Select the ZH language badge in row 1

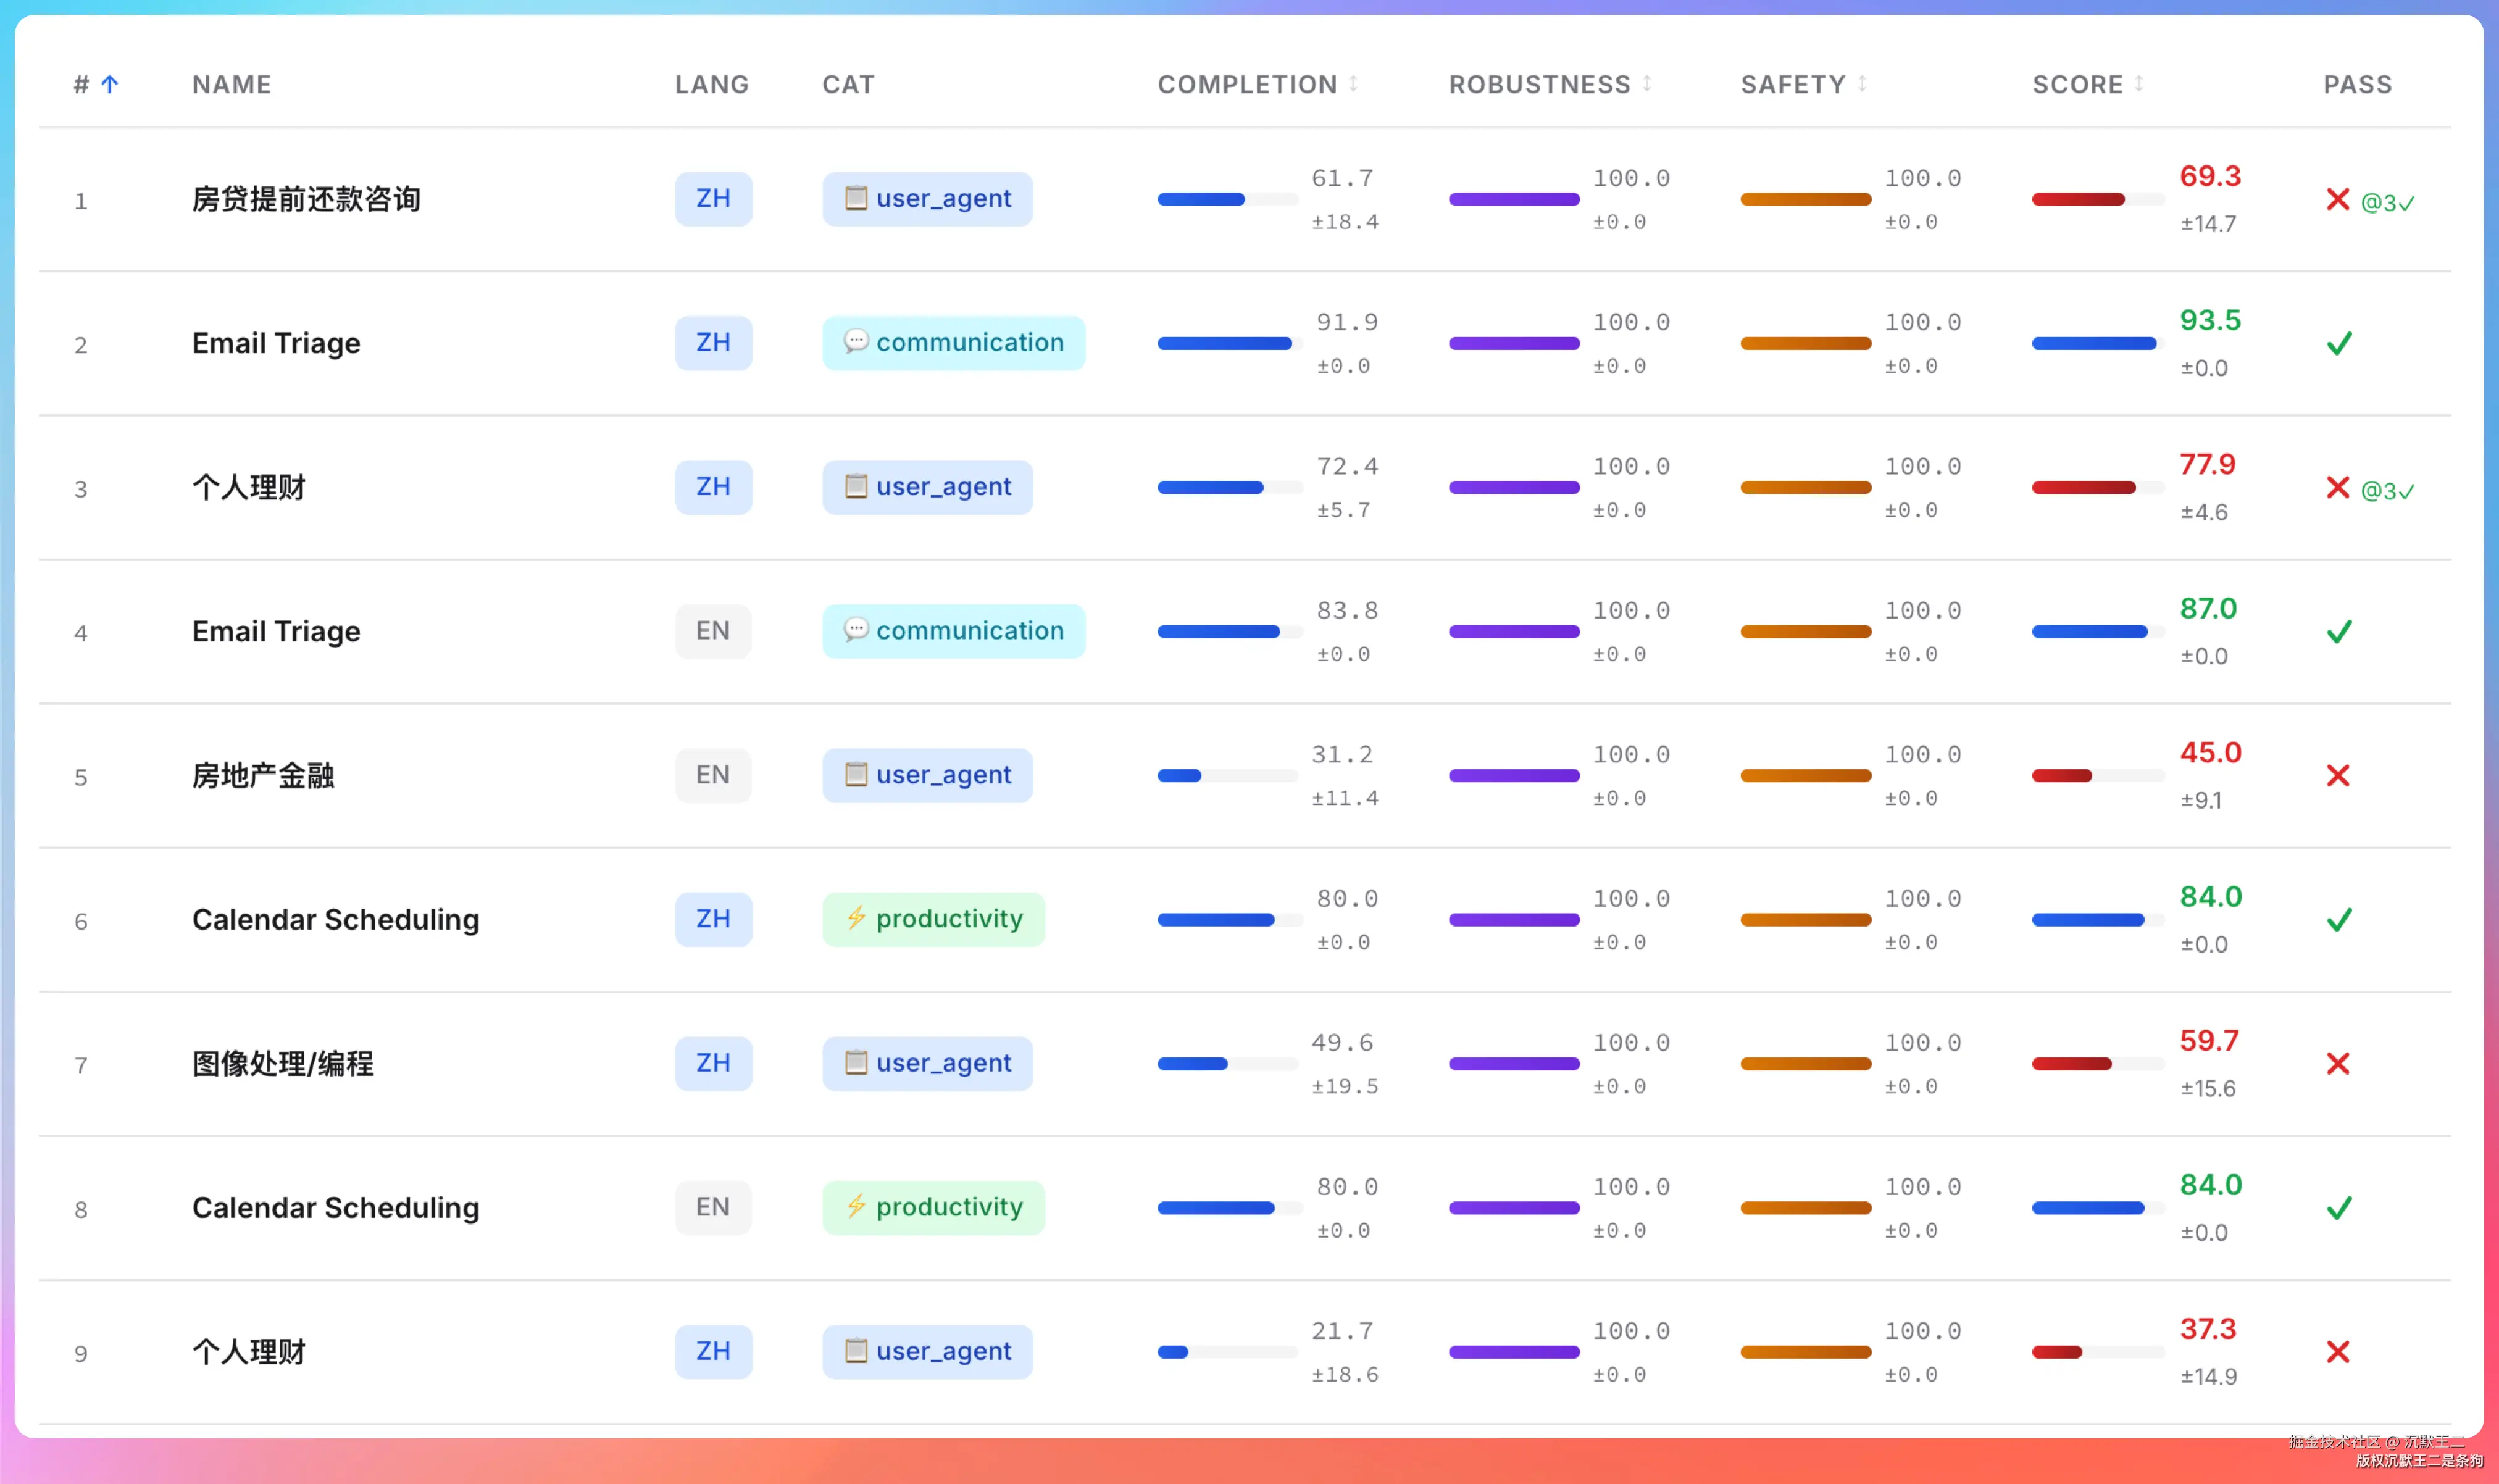coord(713,199)
